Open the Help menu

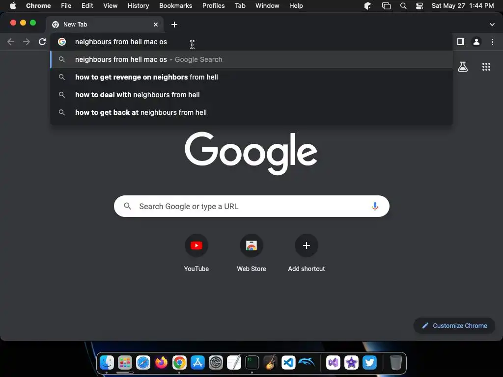click(296, 6)
